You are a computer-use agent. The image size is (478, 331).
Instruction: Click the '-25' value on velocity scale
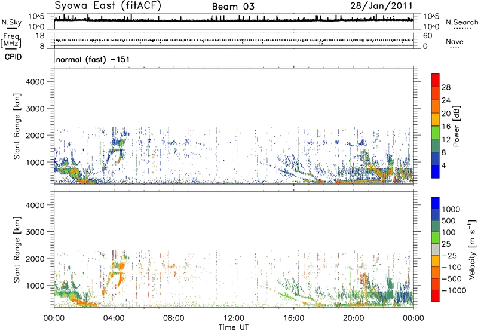click(x=449, y=256)
